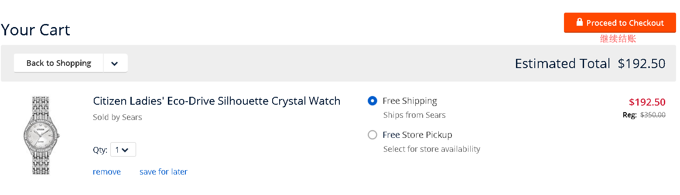The height and width of the screenshot is (195, 680).
Task: Click the Citizen watch product thumbnail
Action: pos(41,136)
